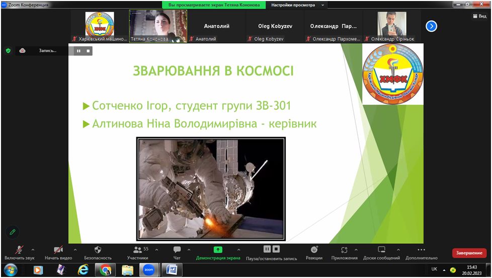Expand arrow next to Участники
492x278 pixels.
[x=156, y=250]
